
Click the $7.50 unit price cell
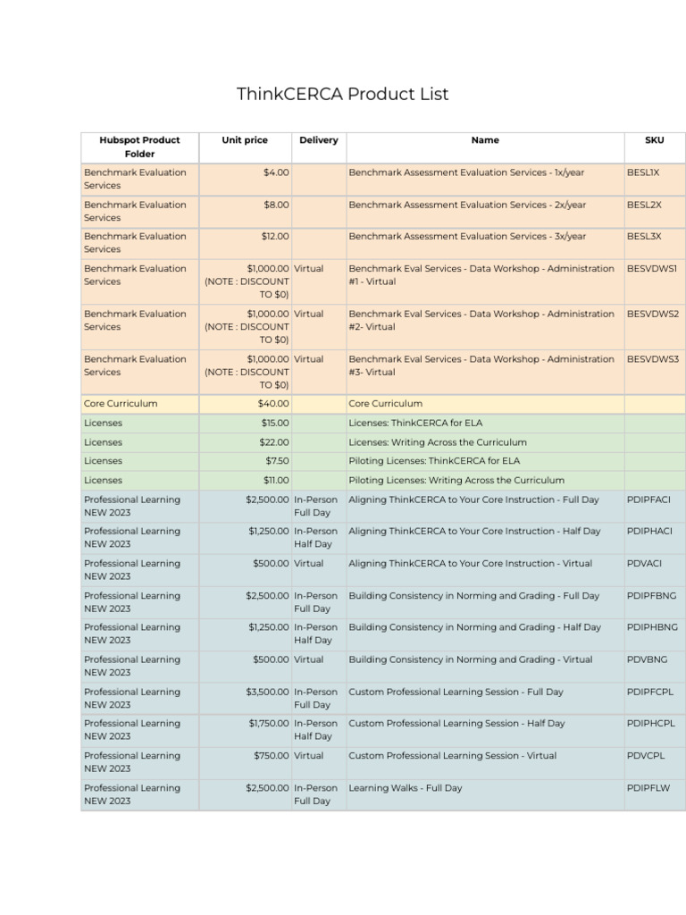(245, 461)
